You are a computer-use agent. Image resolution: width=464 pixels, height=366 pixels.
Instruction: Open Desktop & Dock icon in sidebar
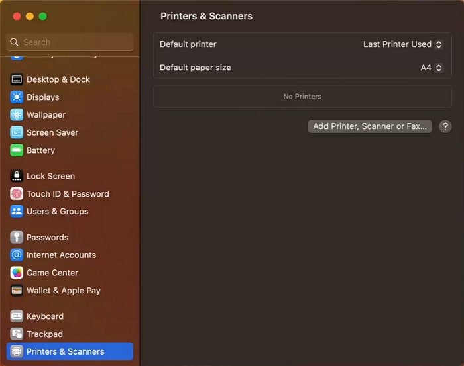[17, 79]
